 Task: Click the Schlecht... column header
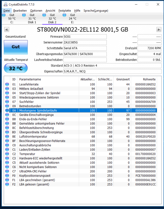coord(105,79)
